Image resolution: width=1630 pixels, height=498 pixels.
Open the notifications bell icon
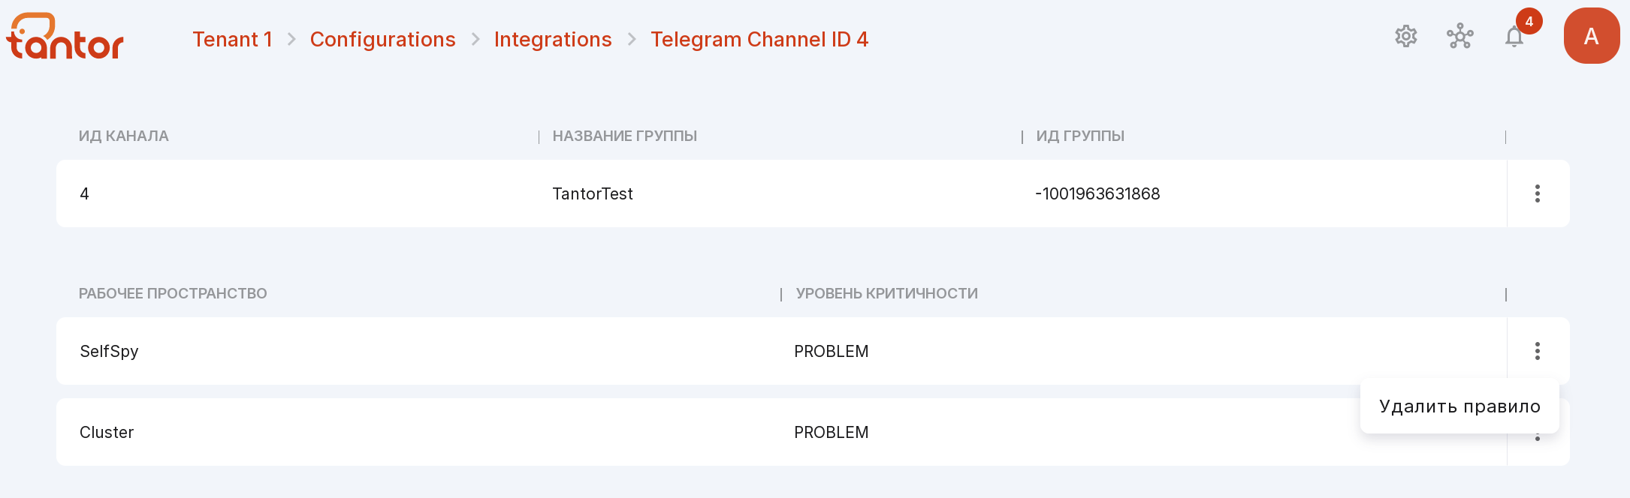point(1514,36)
